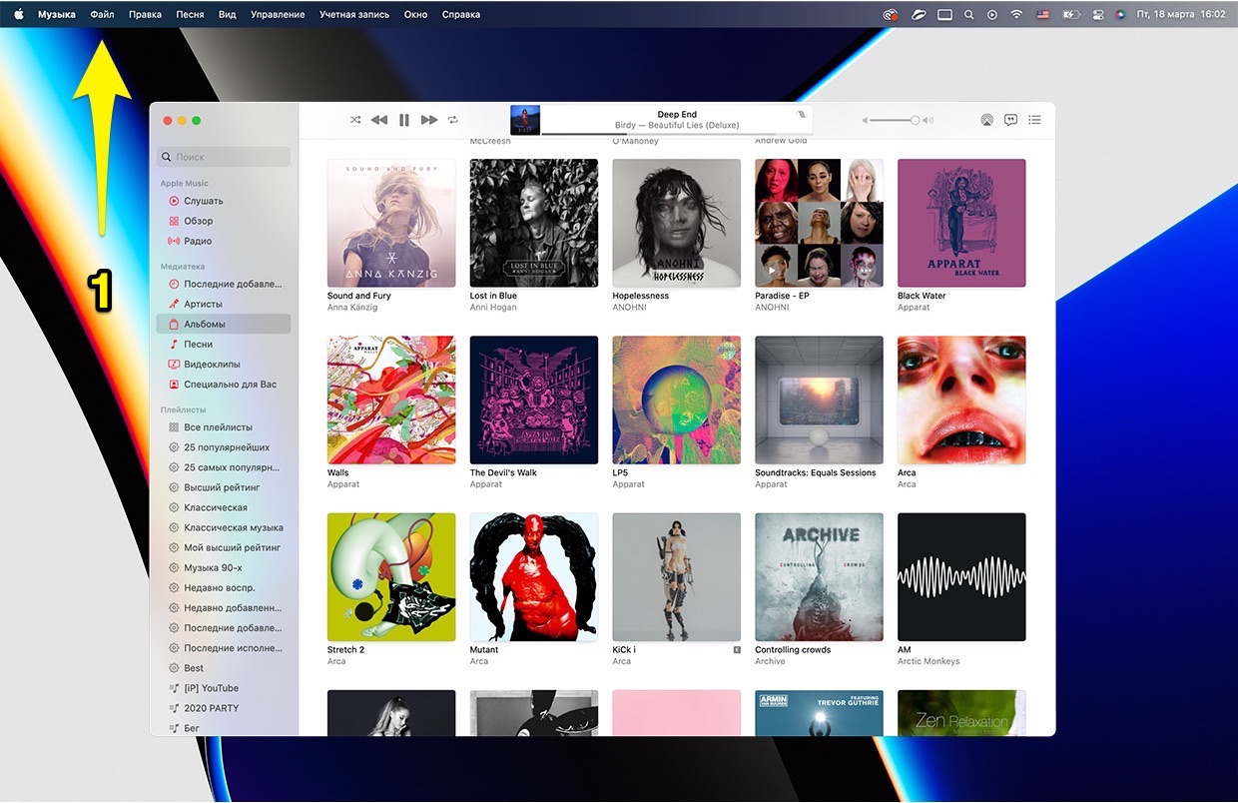Click the sidebar search field
This screenshot has width=1238, height=803.
click(224, 157)
